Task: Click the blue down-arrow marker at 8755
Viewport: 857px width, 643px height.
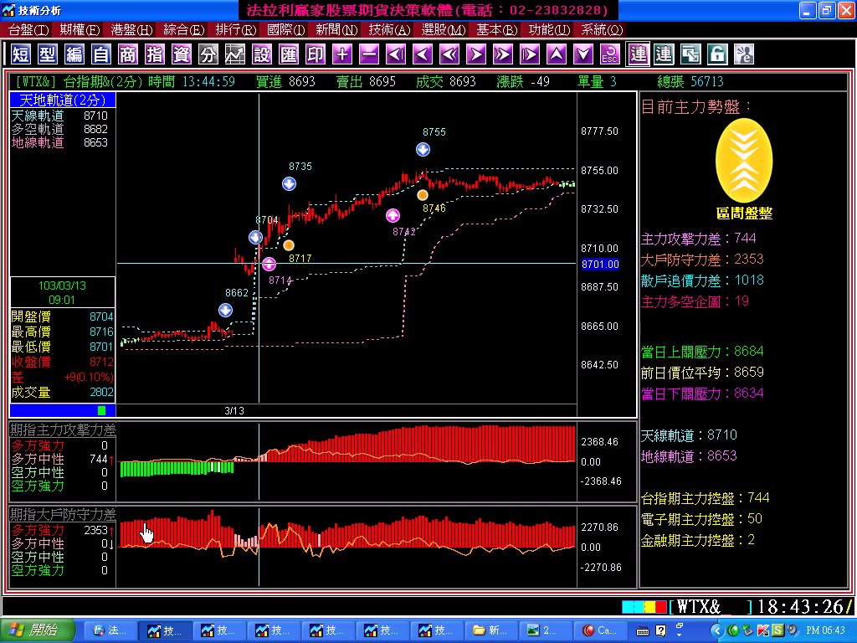Action: 423,149
